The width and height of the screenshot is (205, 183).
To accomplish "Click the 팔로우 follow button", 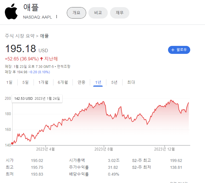I will (x=179, y=50).
